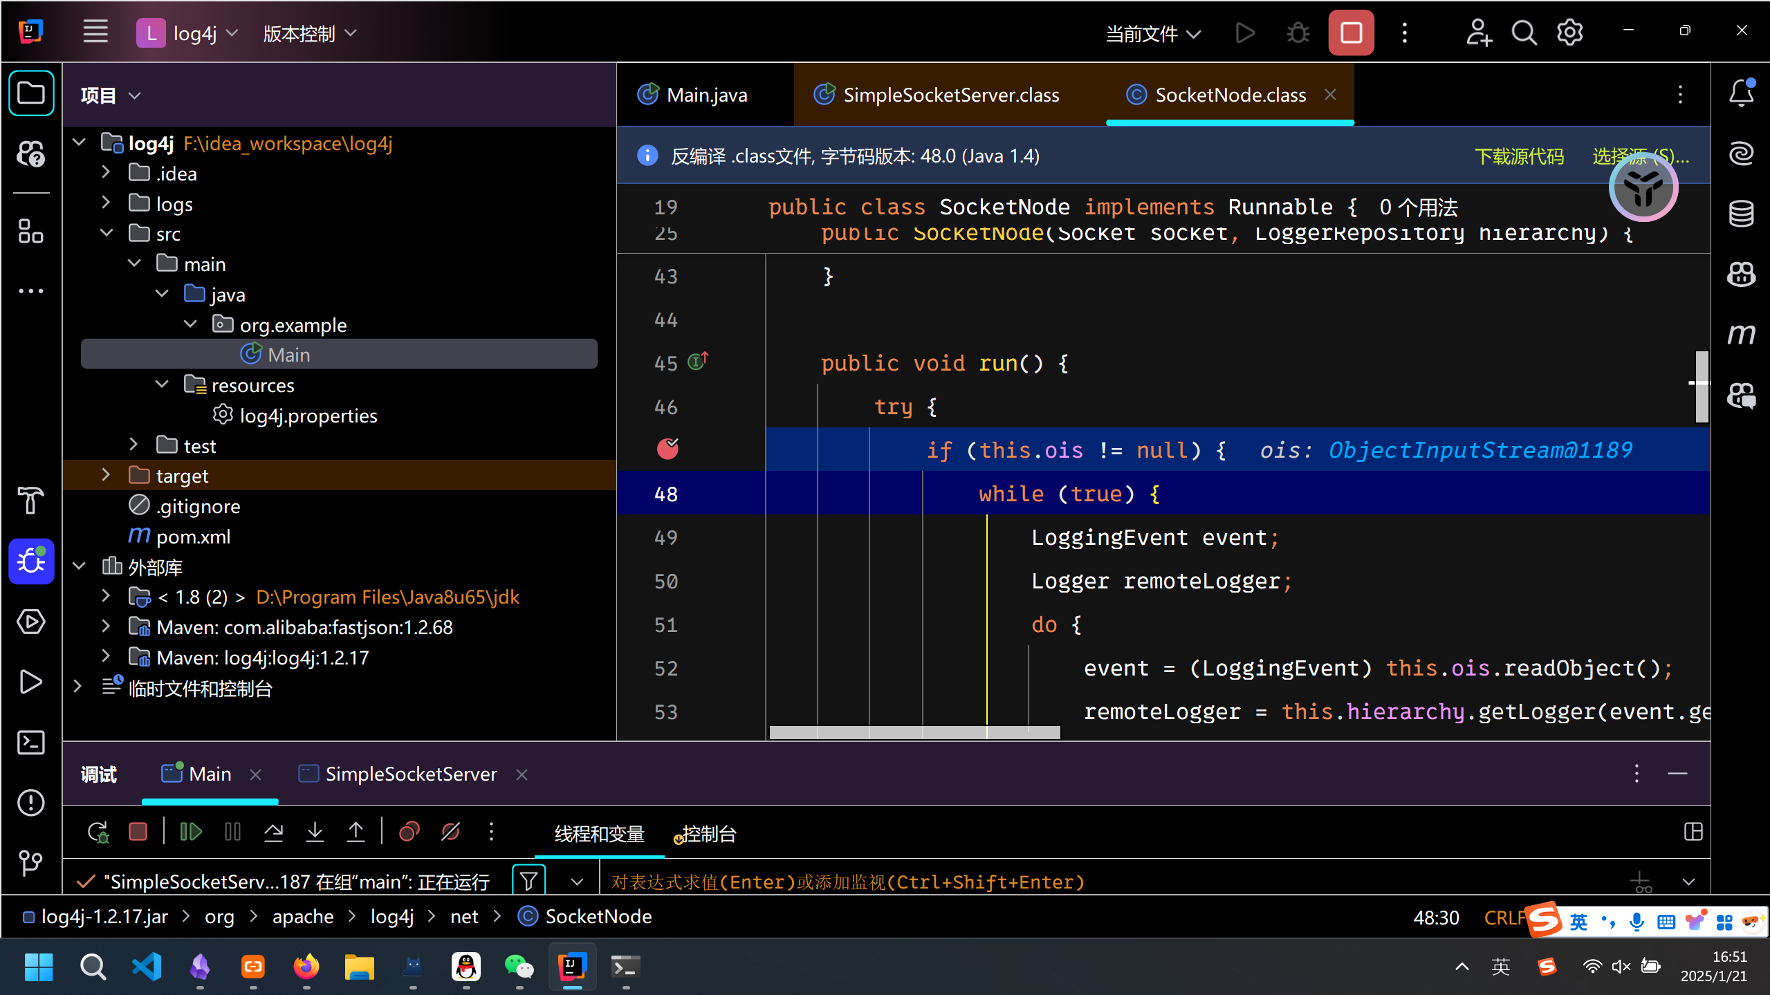Viewport: 1770px width, 995px height.
Task: Open View Breakpoints dialog icon
Action: click(x=409, y=832)
